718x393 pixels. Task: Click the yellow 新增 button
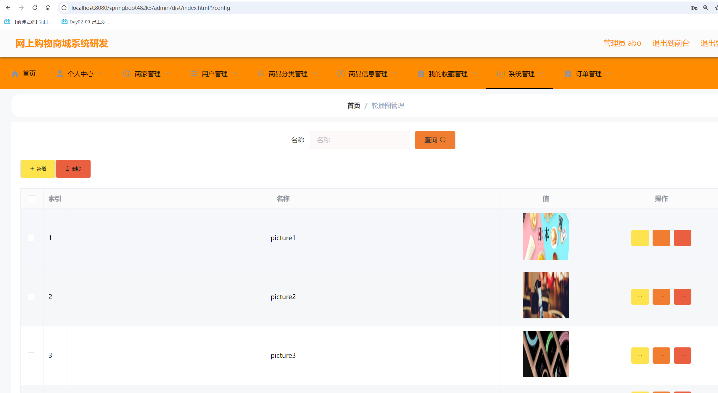click(x=38, y=169)
